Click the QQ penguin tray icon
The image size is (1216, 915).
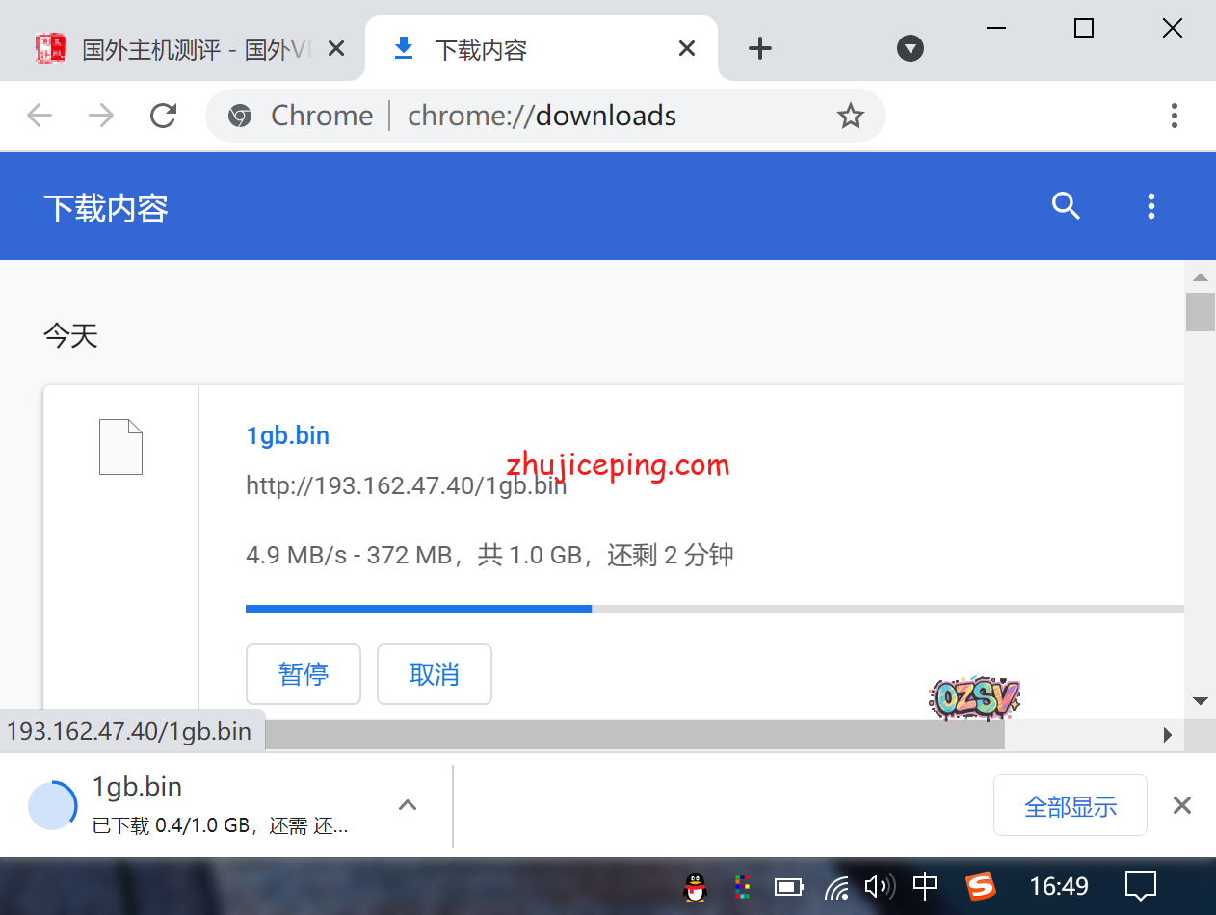click(694, 886)
